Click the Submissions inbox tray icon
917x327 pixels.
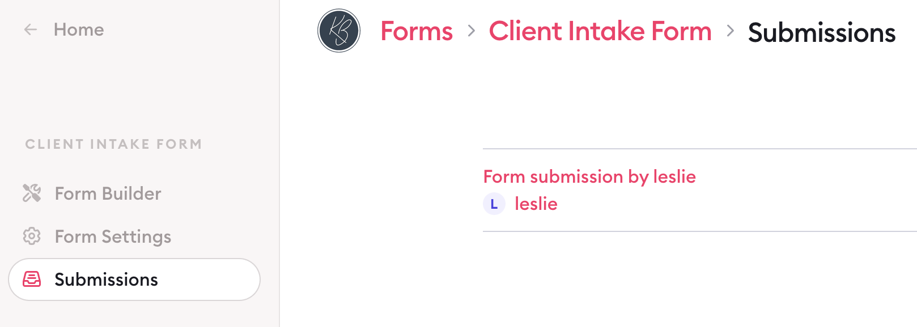32,279
